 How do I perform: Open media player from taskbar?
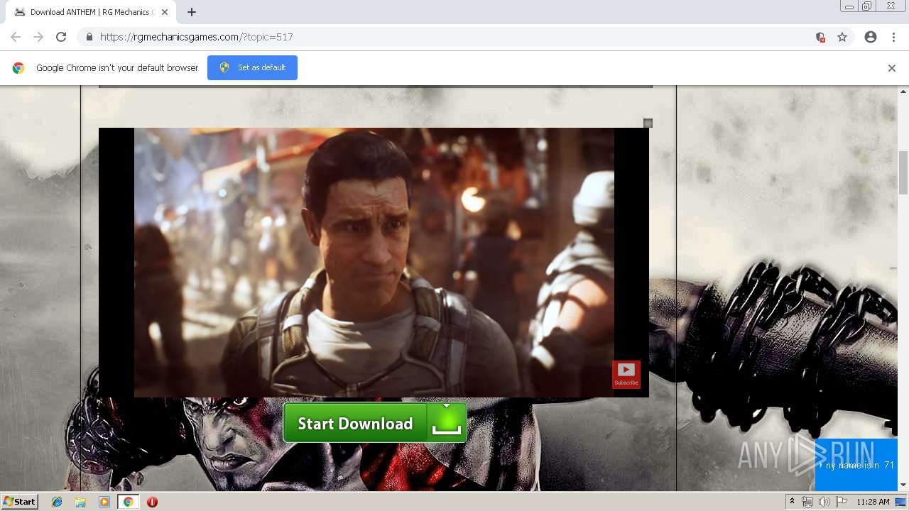coord(104,502)
